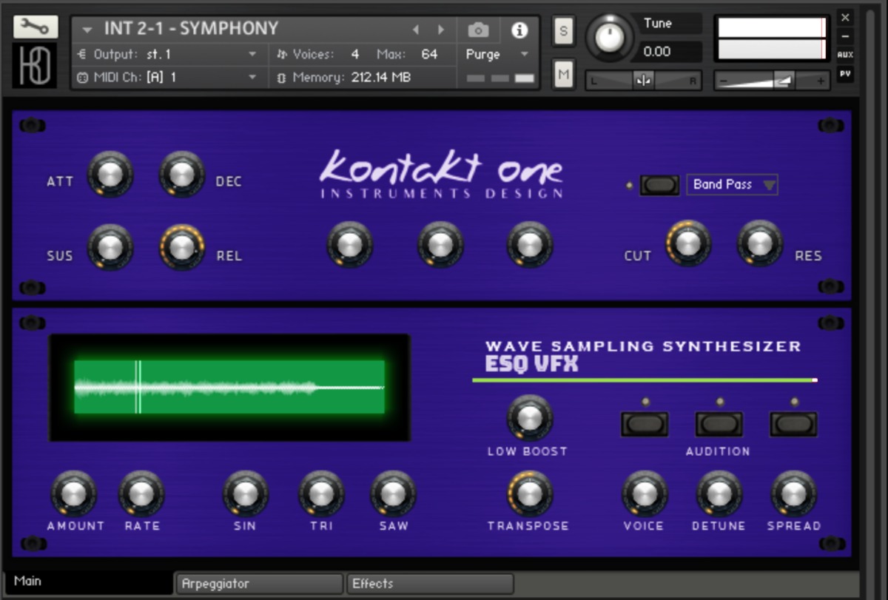The width and height of the screenshot is (888, 600).
Task: Click the TRANSPOSE knob
Action: point(530,493)
